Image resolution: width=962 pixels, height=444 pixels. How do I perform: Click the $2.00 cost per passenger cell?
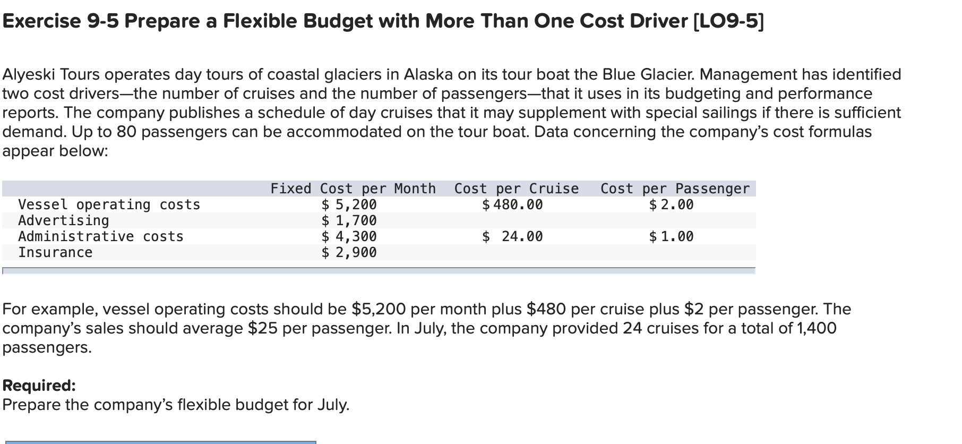[x=671, y=204]
